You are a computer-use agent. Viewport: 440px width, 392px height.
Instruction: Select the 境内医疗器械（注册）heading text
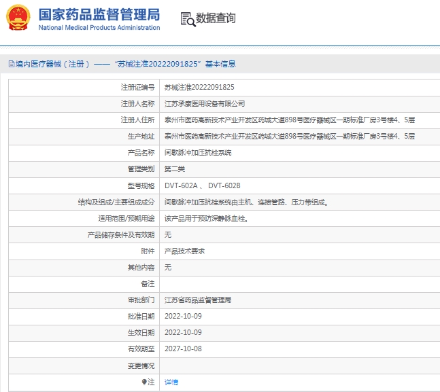click(x=52, y=64)
